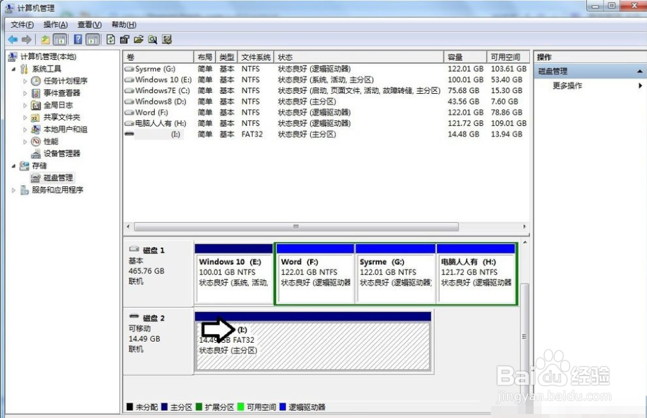Open the 更多操作 submenu arrow

[x=640, y=85]
